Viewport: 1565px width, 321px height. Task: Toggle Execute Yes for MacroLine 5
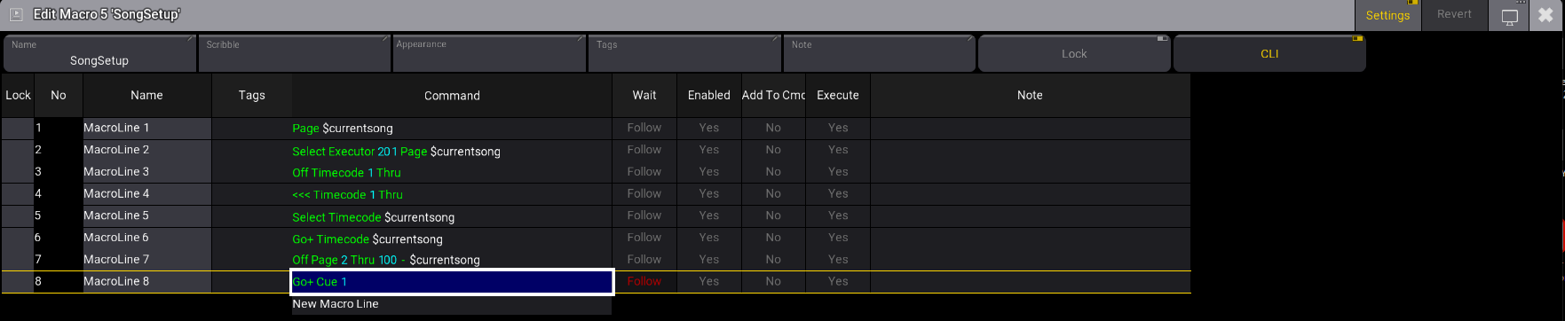[x=838, y=215]
